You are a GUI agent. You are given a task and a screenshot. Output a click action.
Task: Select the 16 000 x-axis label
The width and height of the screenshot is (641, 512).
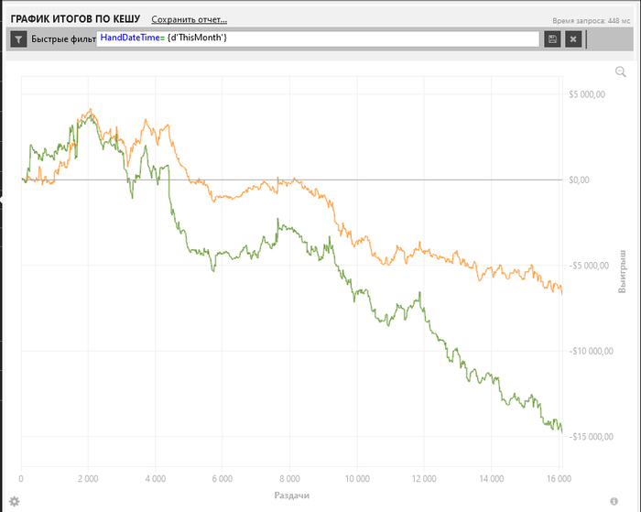click(559, 478)
